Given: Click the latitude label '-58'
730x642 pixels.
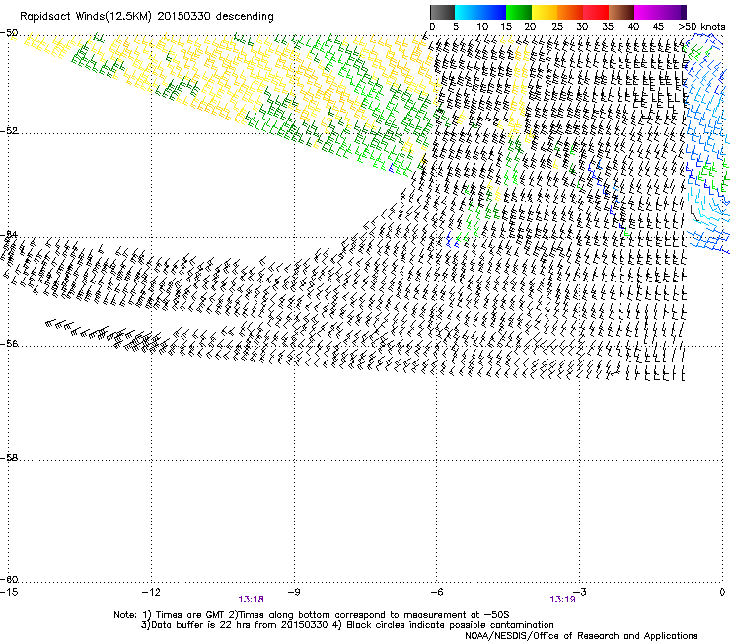Looking at the screenshot, I should [9, 458].
